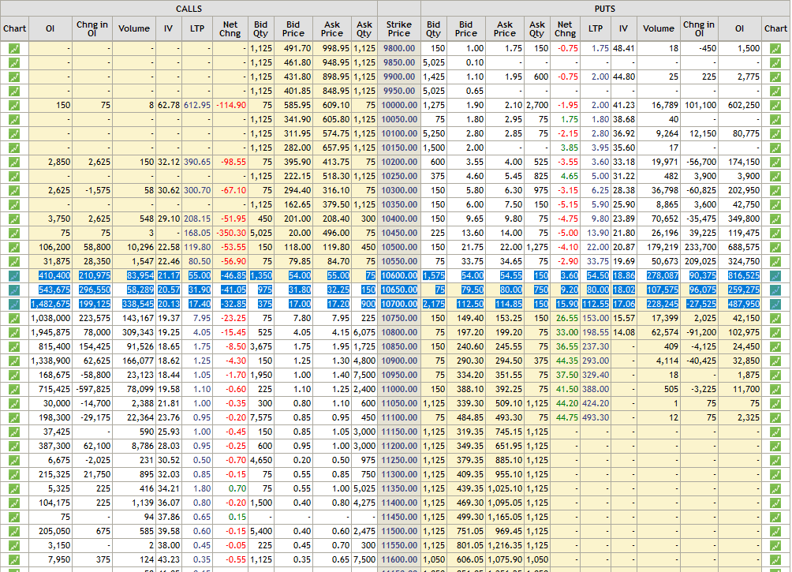The image size is (792, 572).
Task: Open the calls chart icon for 9800.00 strike
Action: coord(14,48)
